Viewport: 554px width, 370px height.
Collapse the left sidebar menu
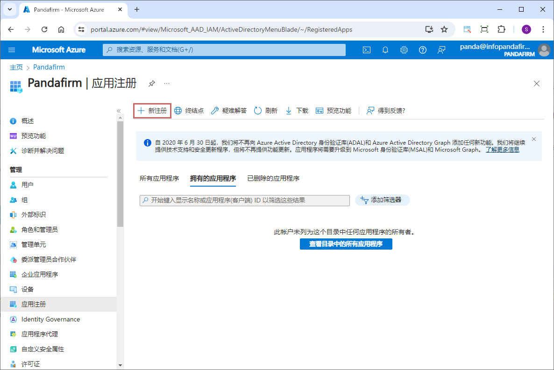pyautogui.click(x=119, y=111)
